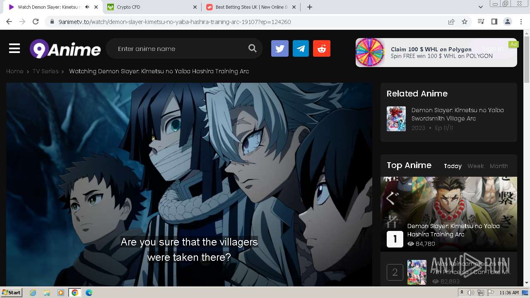Click the Chrome taskbar icon
Screen dimensions: 530x298
75,293
